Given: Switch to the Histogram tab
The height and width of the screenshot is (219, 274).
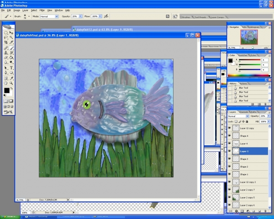Looking at the screenshot, I should coord(254,27).
